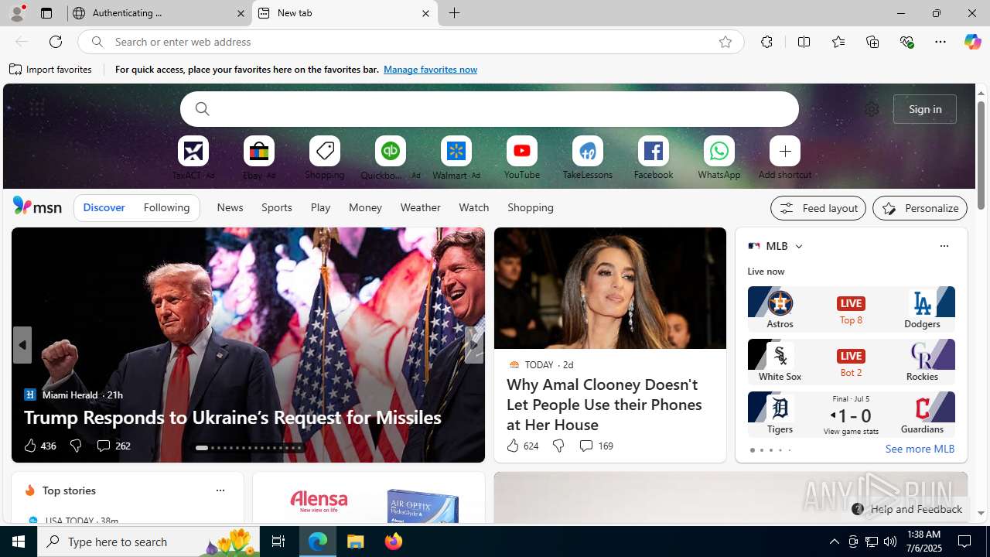This screenshot has width=990, height=557.
Task: Open Favorites star list icon
Action: [x=838, y=42]
